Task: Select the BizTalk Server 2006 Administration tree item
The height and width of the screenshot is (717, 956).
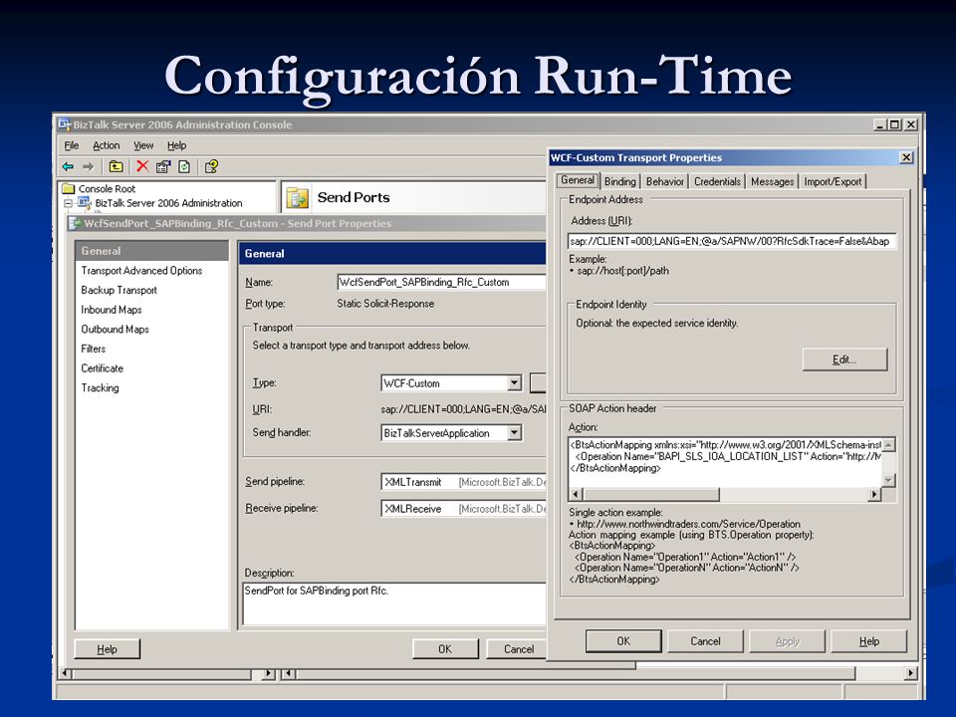Action: pyautogui.click(x=168, y=203)
